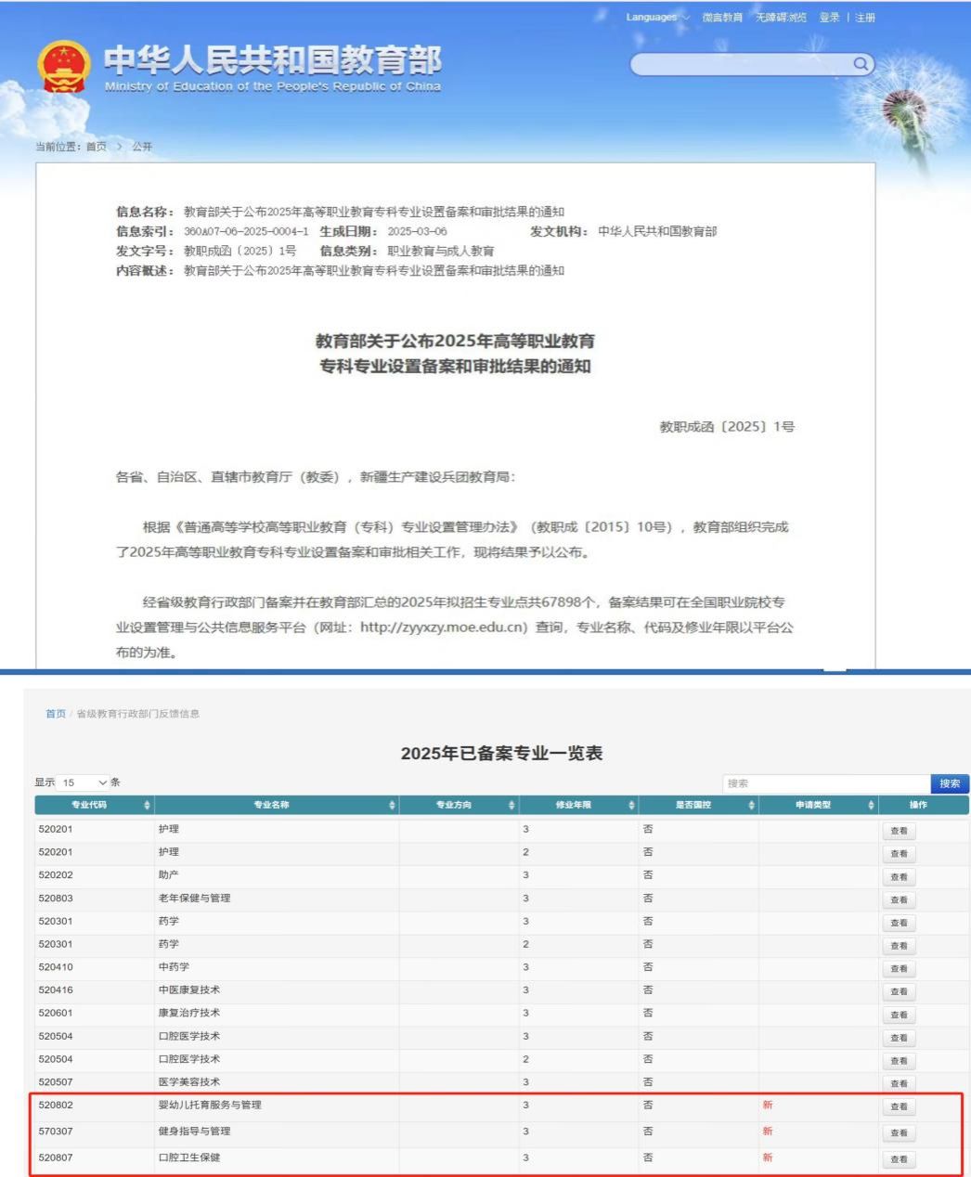
Task: Click code 520202 in the table
Action: tap(56, 875)
